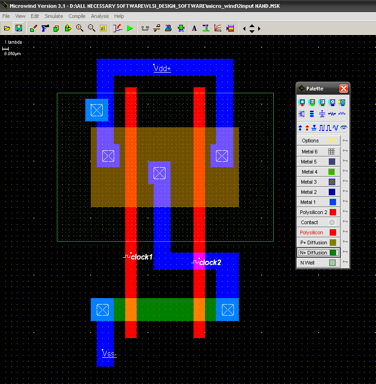Toggle the key icon beside Options
Image resolution: width=376 pixels, height=384 pixels.
point(345,141)
